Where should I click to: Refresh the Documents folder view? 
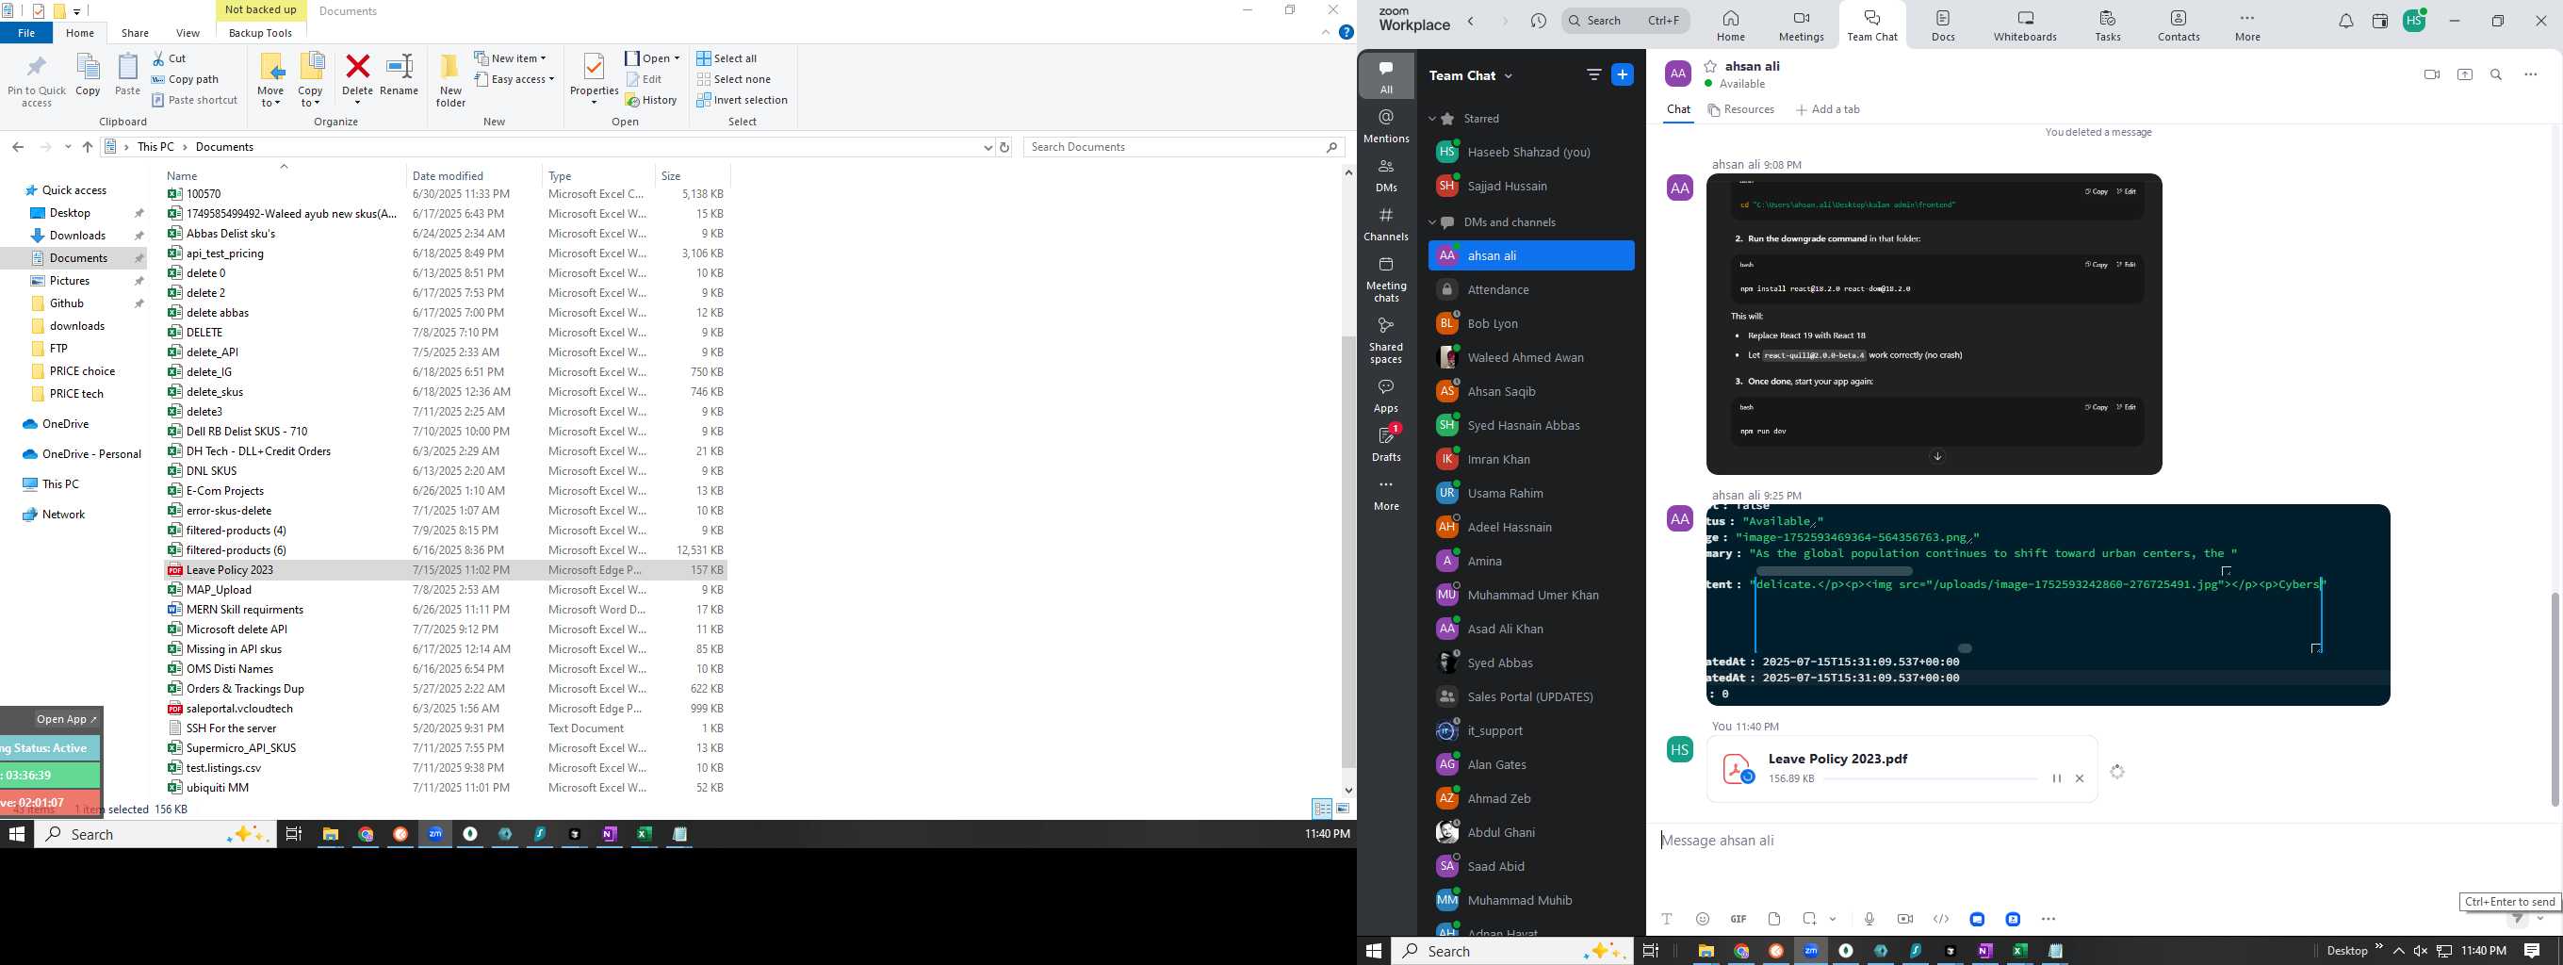1004,147
